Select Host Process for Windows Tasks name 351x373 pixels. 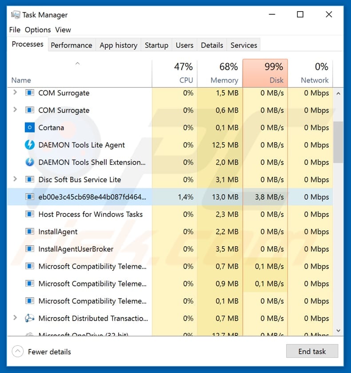pyautogui.click(x=91, y=214)
